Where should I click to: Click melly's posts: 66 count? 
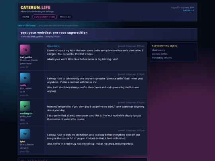(x=24, y=95)
